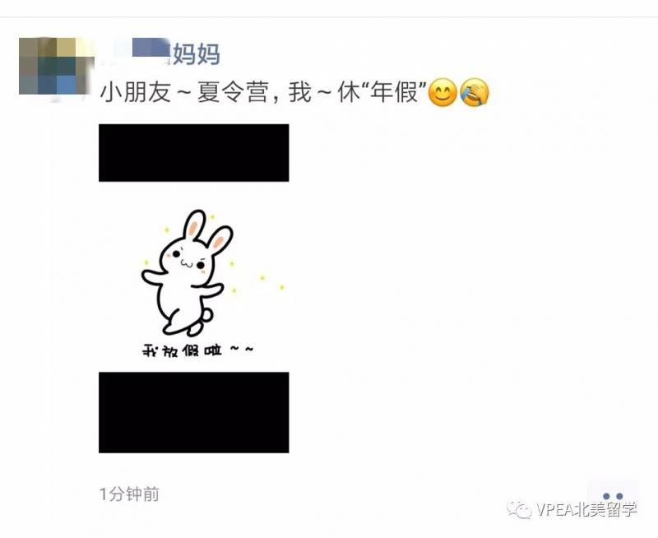Click the laughing face-palm emoji
This screenshot has width=658, height=538.
(475, 92)
